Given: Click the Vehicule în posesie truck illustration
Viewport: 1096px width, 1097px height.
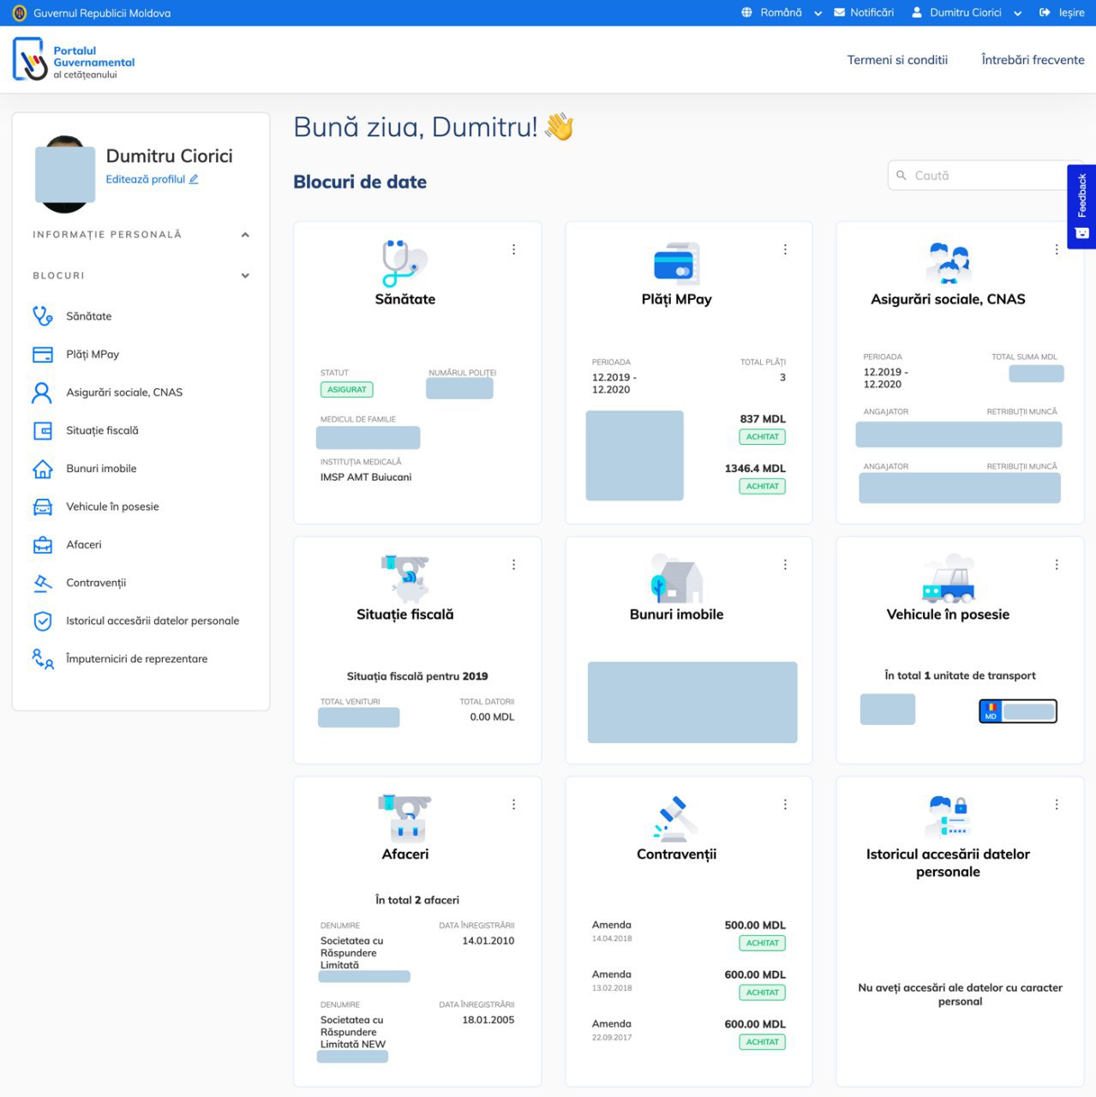Looking at the screenshot, I should (948, 578).
